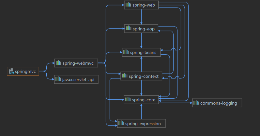Click the javax.servlet-api library icon
The image size is (260, 136).
(x=58, y=79)
